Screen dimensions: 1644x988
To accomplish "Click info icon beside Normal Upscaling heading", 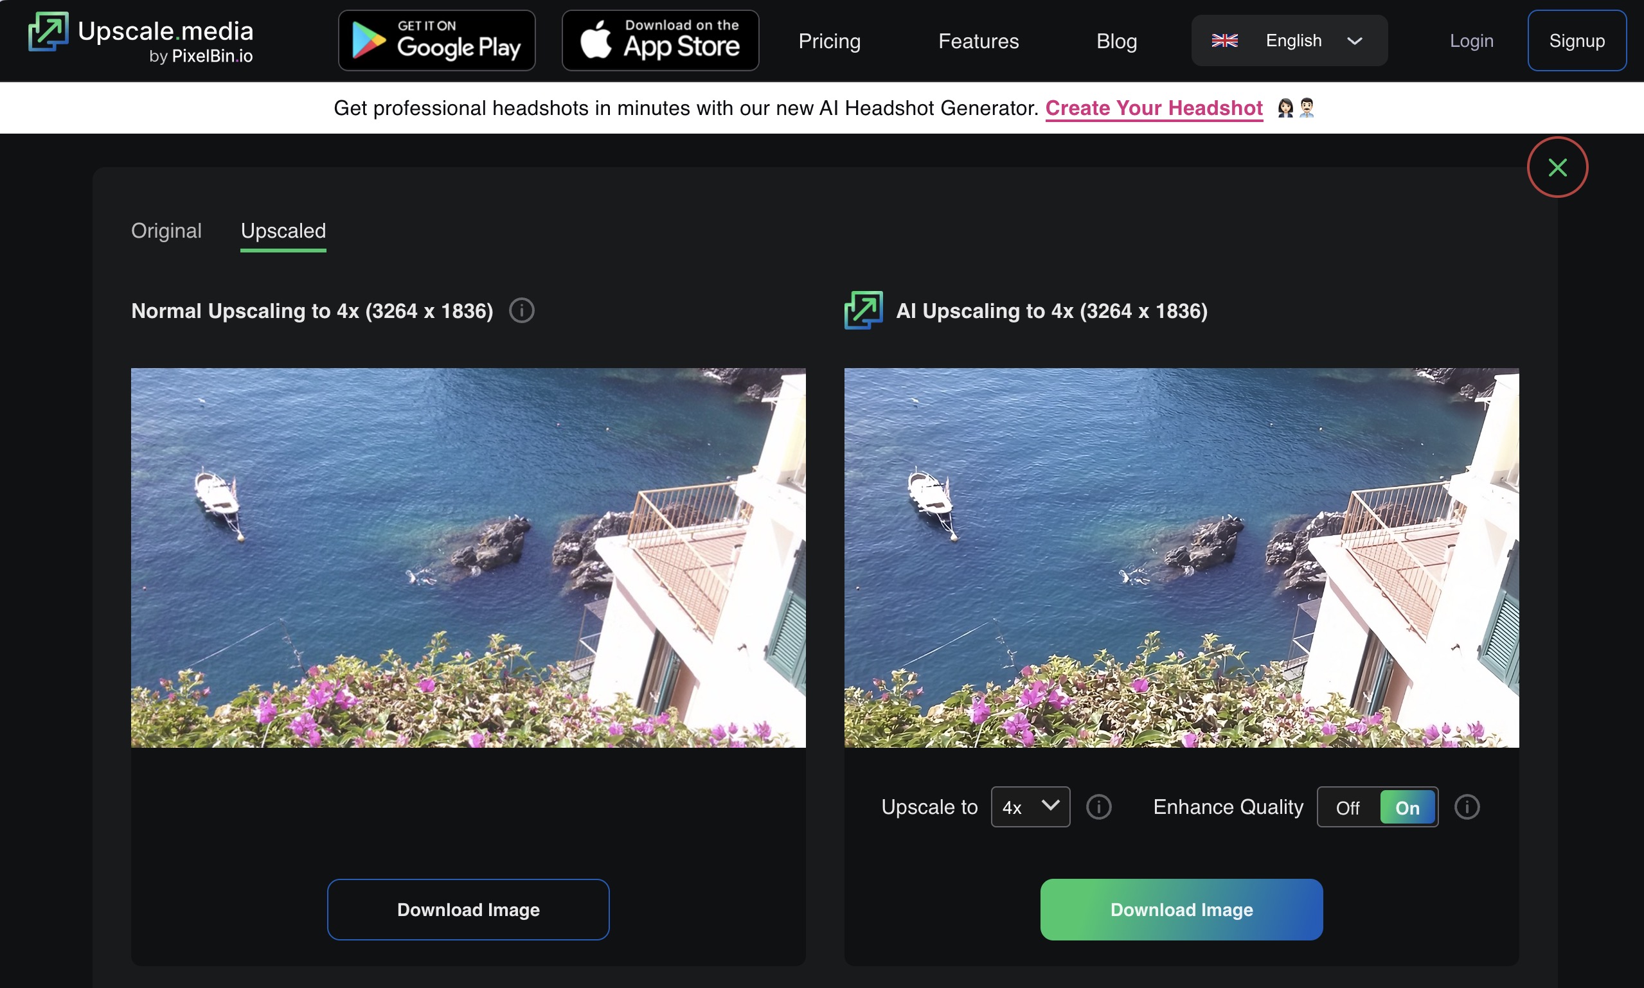I will 521,311.
